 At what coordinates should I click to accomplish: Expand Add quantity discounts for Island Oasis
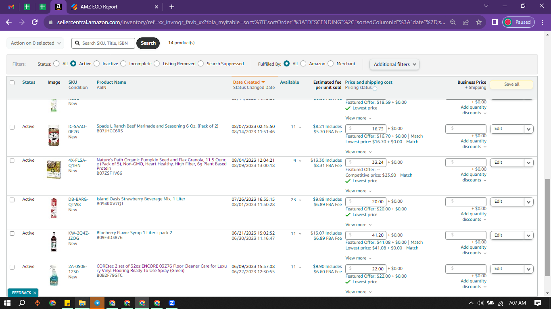coord(474,217)
